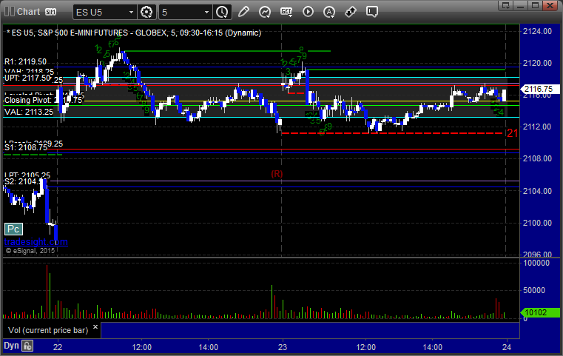The image size is (563, 356).
Task: Minimize the Chart window
Action: (521, 5)
